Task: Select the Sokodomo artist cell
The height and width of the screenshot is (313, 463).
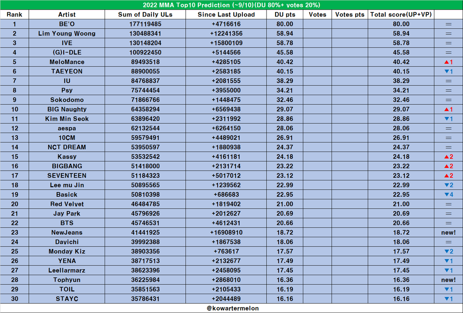Action: coord(67,100)
